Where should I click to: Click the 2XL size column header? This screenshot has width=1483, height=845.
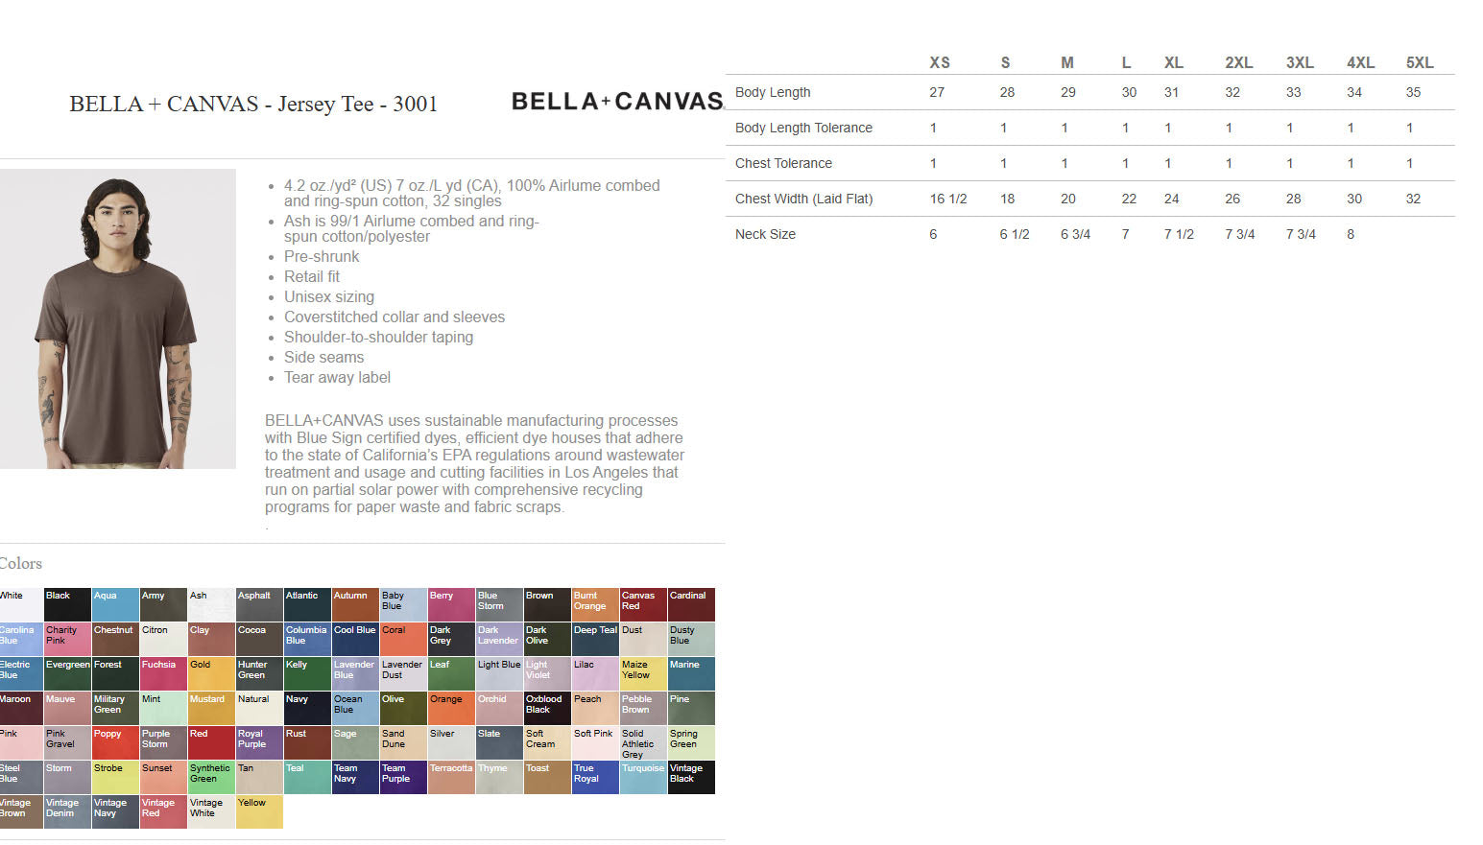point(1238,62)
